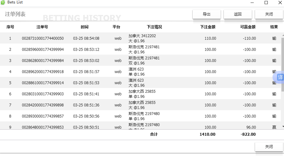This screenshot has width=284, height=156.
Task: Click the 下注金额 column header
Action: pos(208,27)
